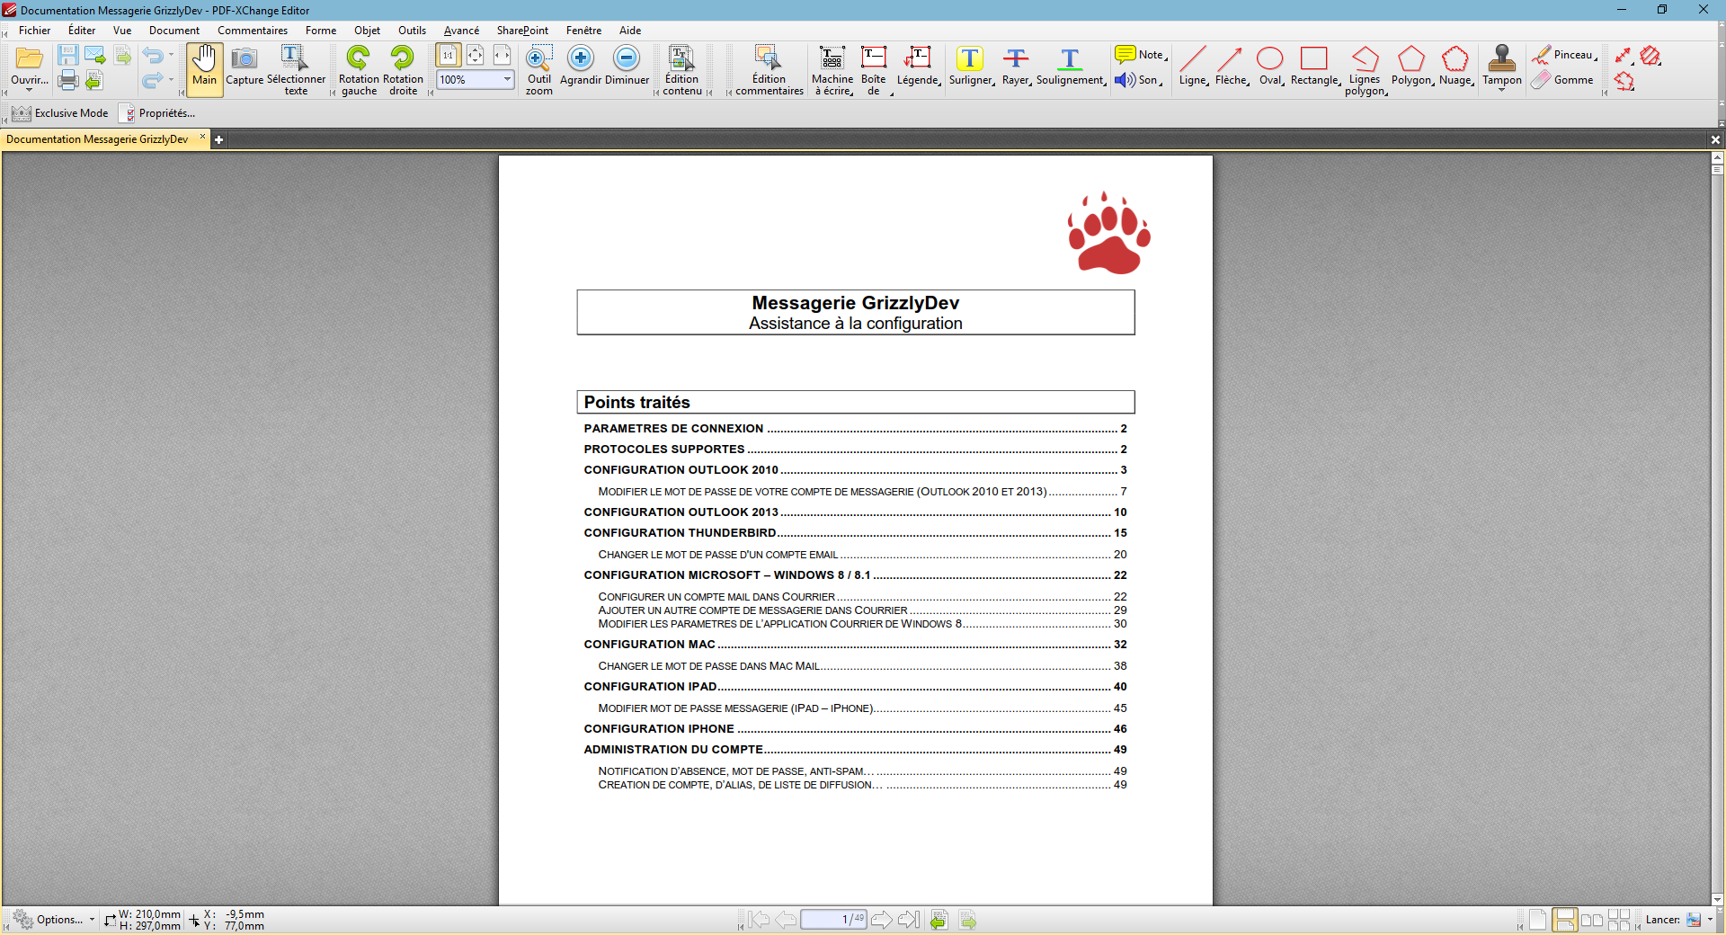
Task: Switch to single page layout
Action: pyautogui.click(x=1538, y=920)
